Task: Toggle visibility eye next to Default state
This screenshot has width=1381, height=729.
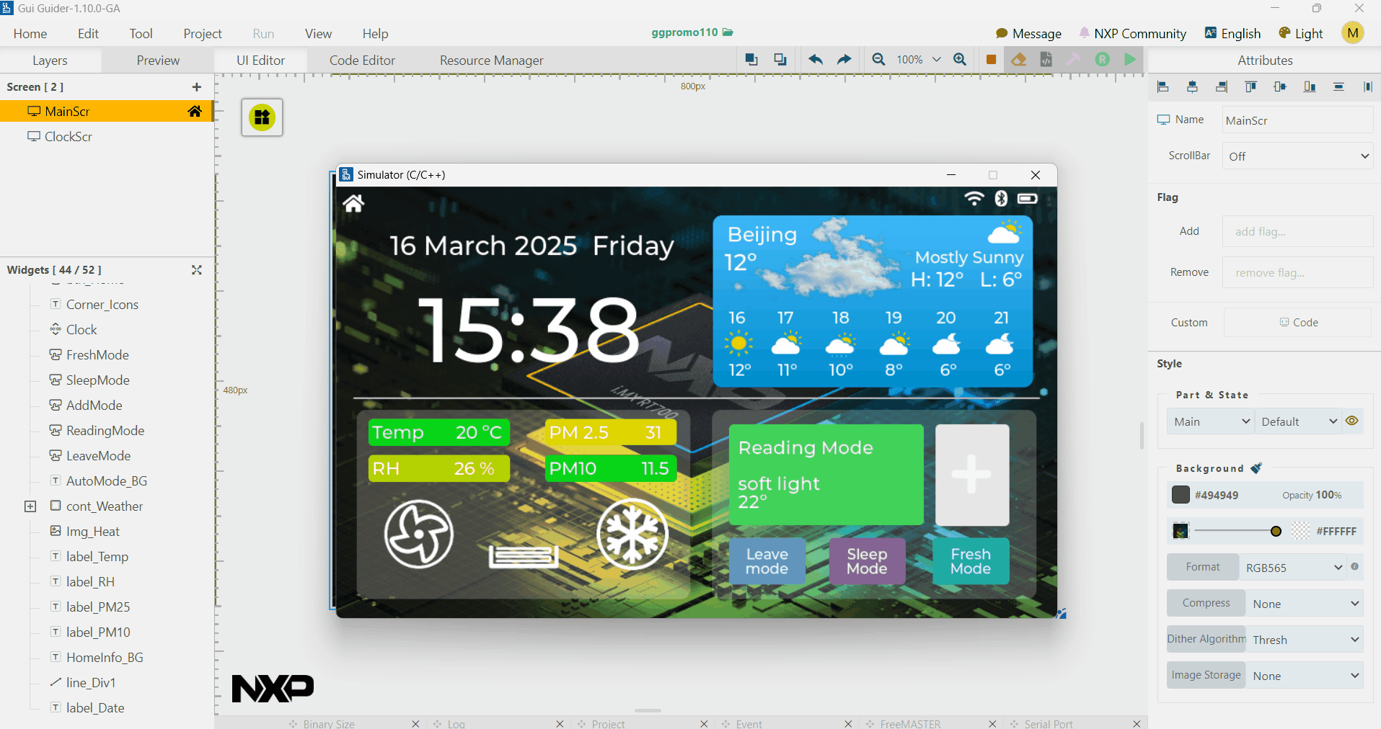Action: click(x=1352, y=421)
